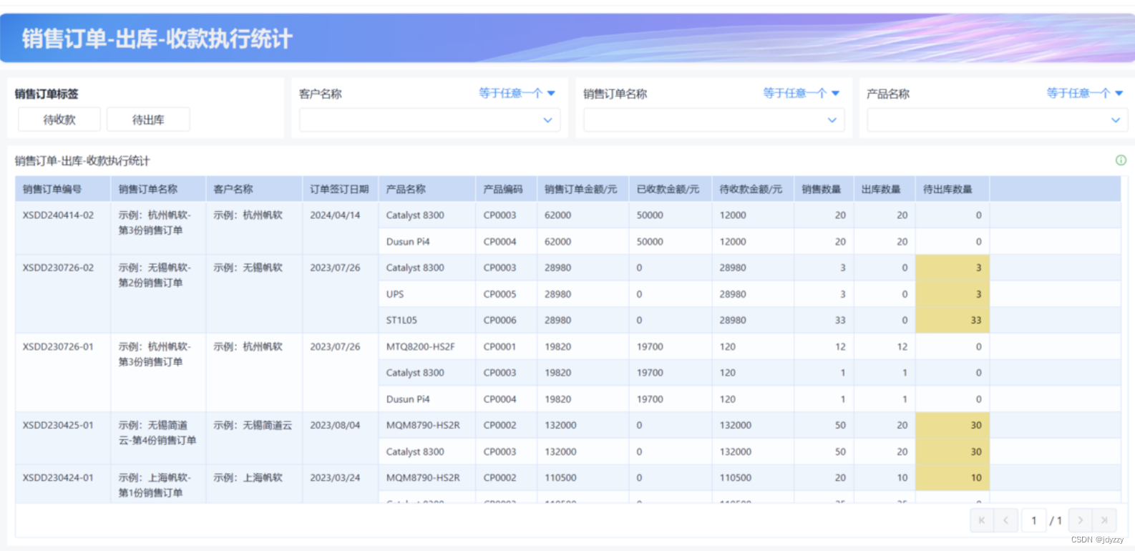Click the date cell 2023/03/24

tap(335, 477)
